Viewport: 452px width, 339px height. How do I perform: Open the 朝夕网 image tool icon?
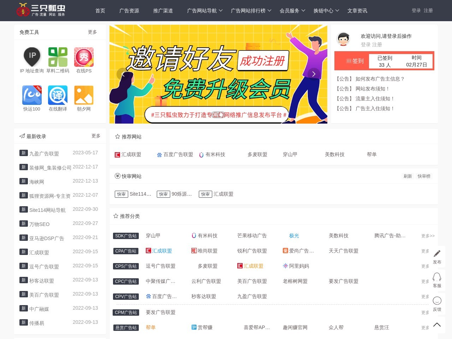point(84,95)
